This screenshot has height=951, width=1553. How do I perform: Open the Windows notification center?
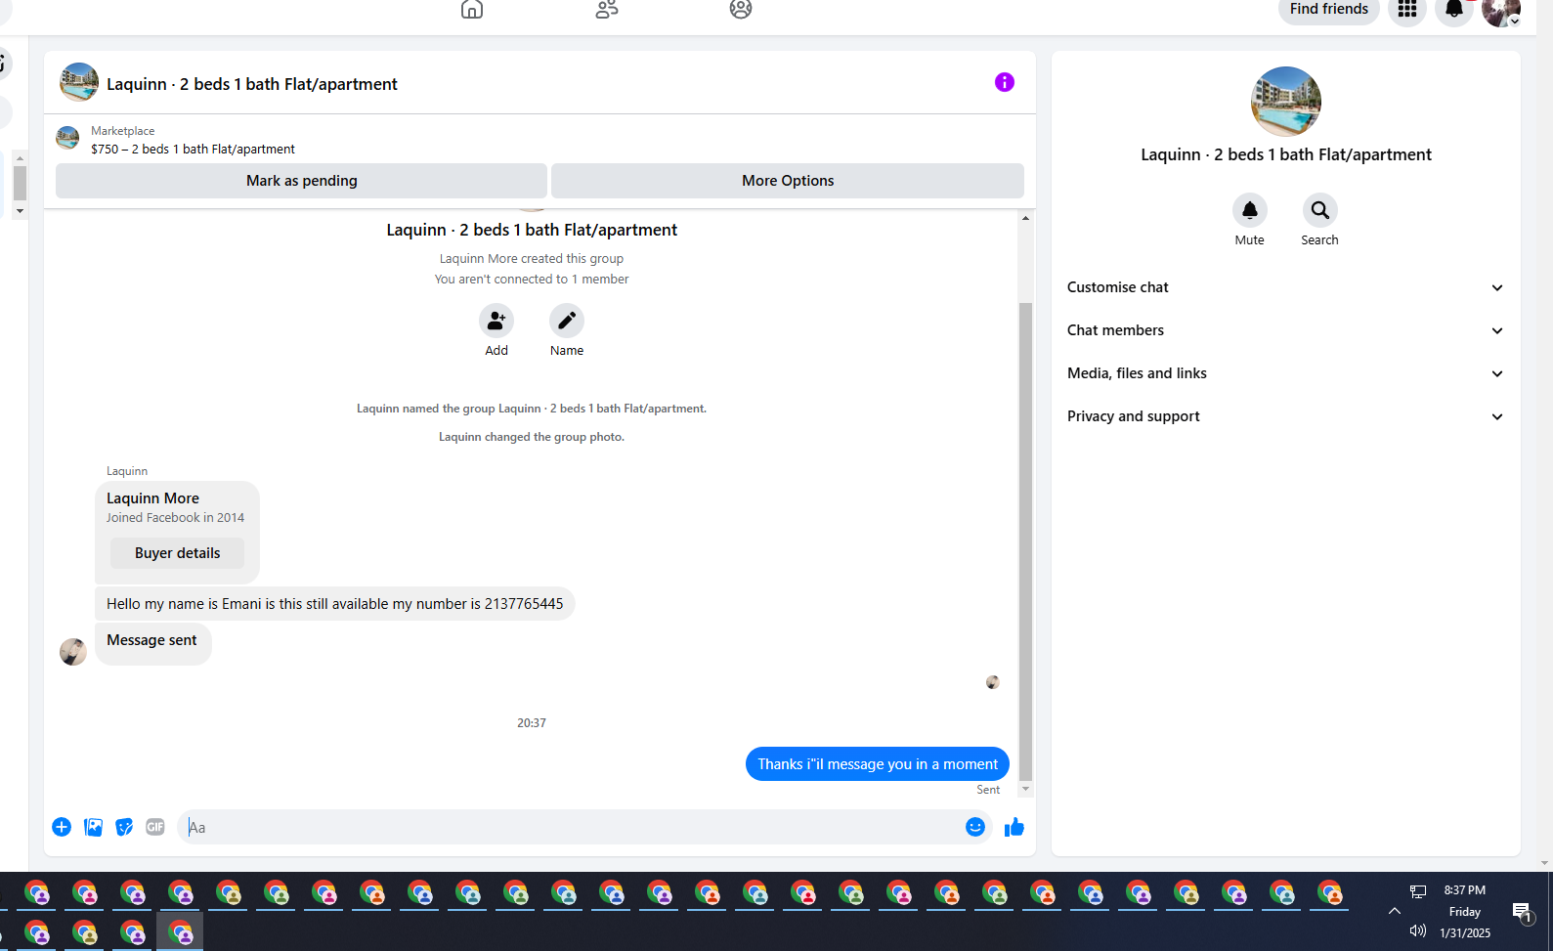click(x=1523, y=912)
